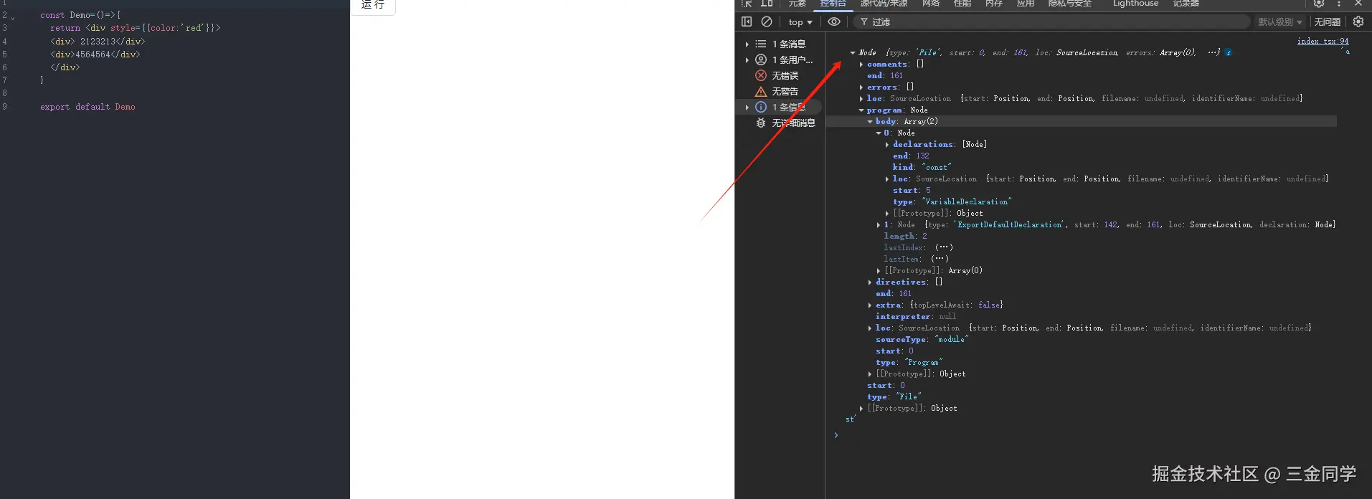This screenshot has height=499, width=1372.
Task: Collapse the top-level Node object
Action: [853, 52]
